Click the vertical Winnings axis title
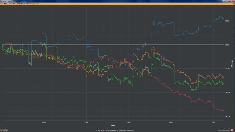 pos(232,64)
